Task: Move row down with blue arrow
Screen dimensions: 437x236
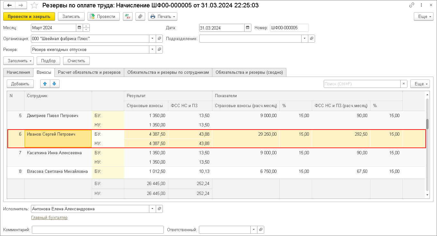Action: point(54,84)
